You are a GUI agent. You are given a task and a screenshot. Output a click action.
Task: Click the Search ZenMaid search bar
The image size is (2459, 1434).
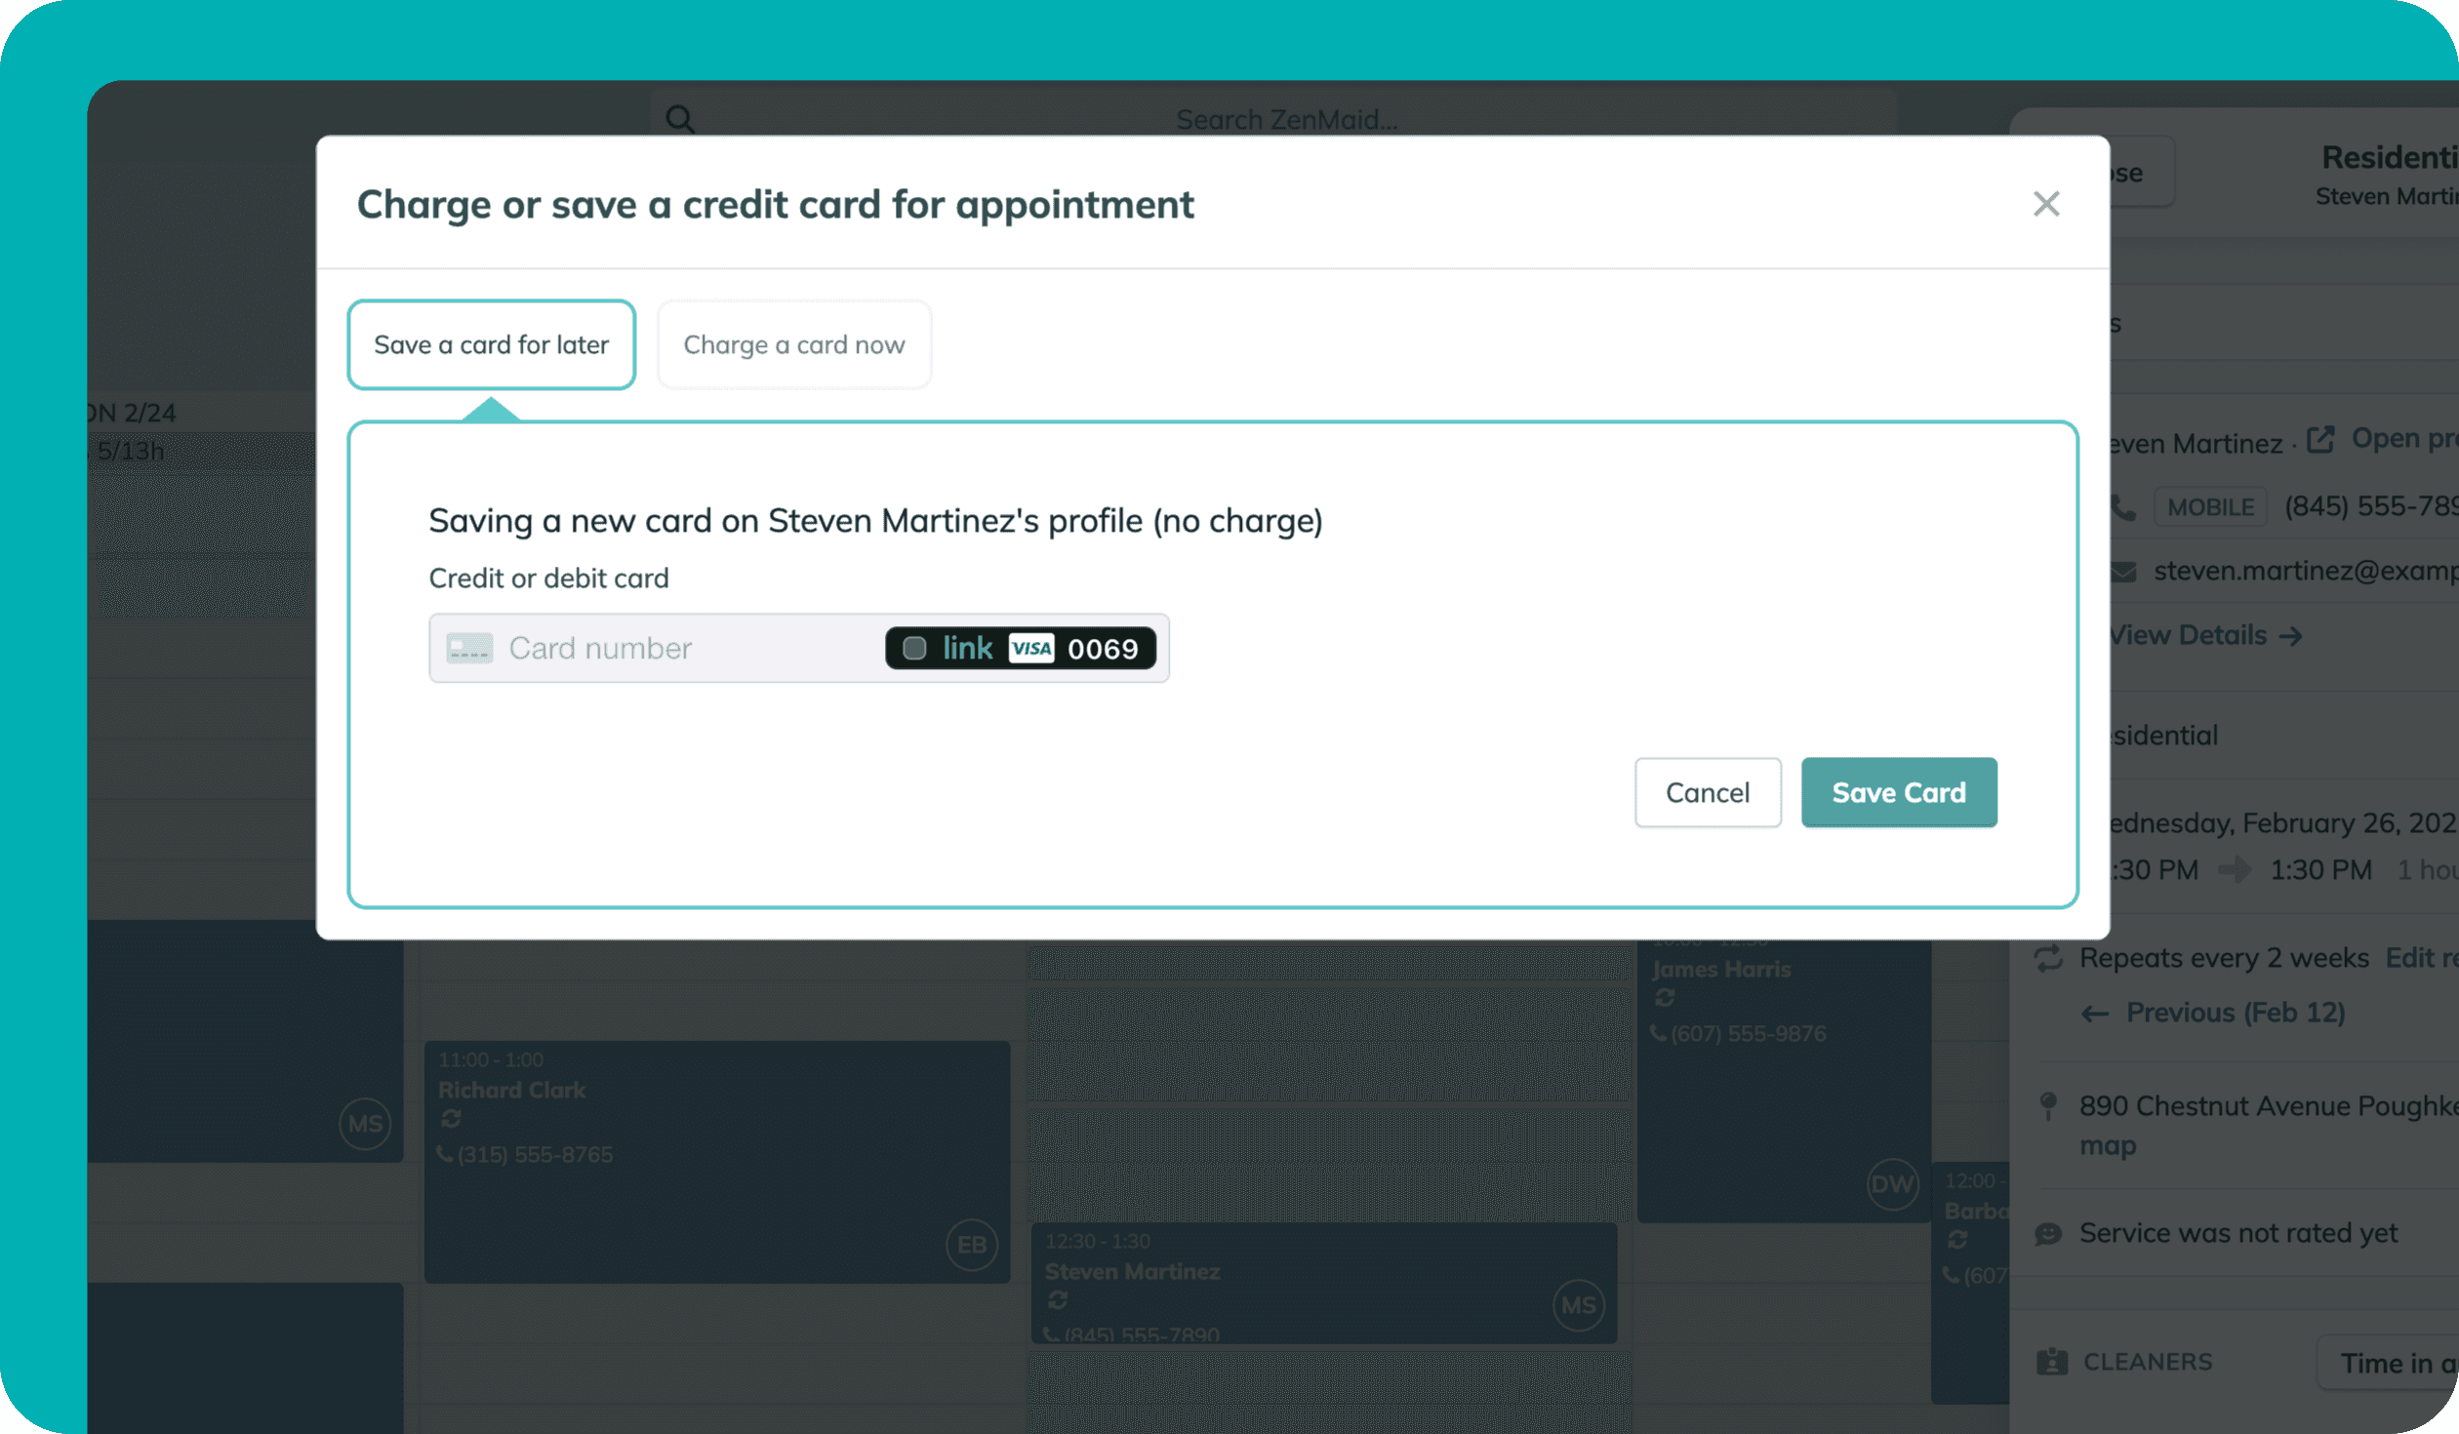(1285, 120)
